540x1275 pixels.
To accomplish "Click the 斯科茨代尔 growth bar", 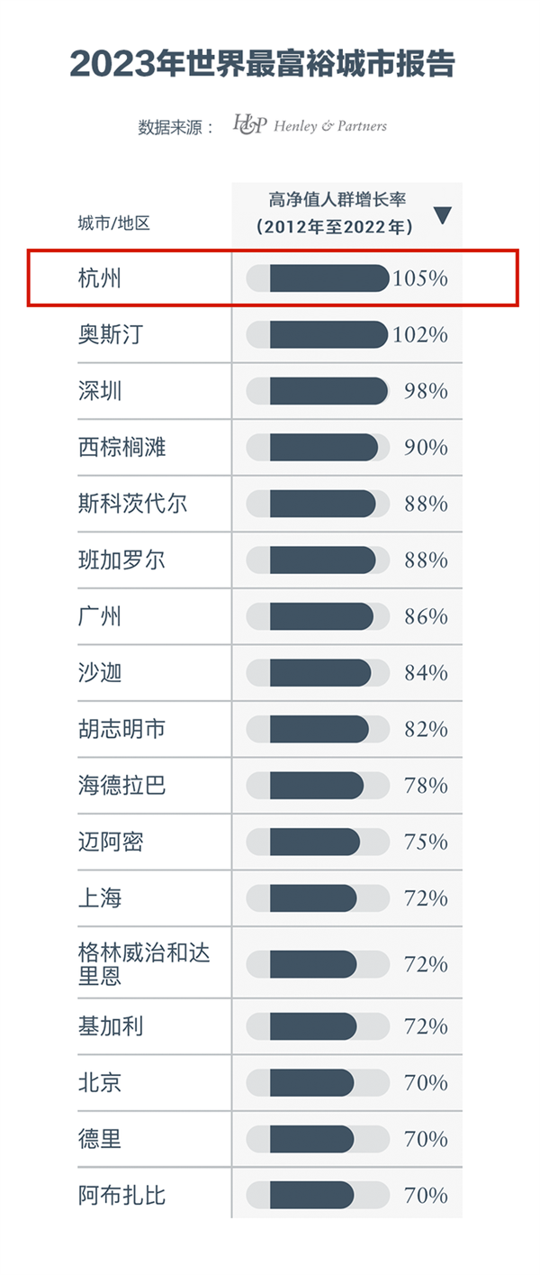I will pos(318,504).
